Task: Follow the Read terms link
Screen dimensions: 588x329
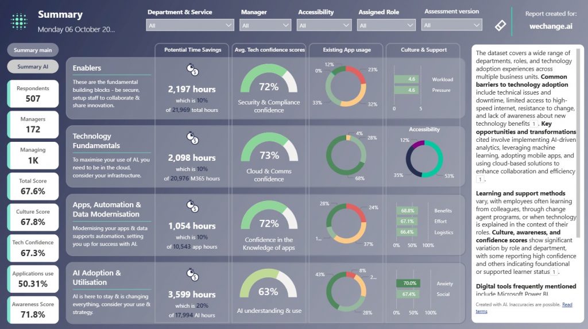Action: 567,305
